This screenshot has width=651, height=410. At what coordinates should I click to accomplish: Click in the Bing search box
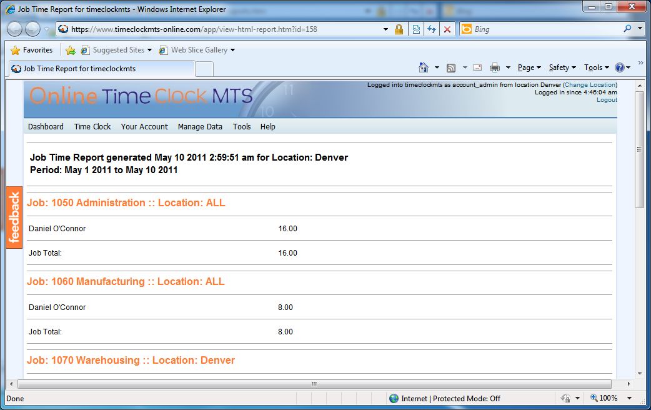546,29
